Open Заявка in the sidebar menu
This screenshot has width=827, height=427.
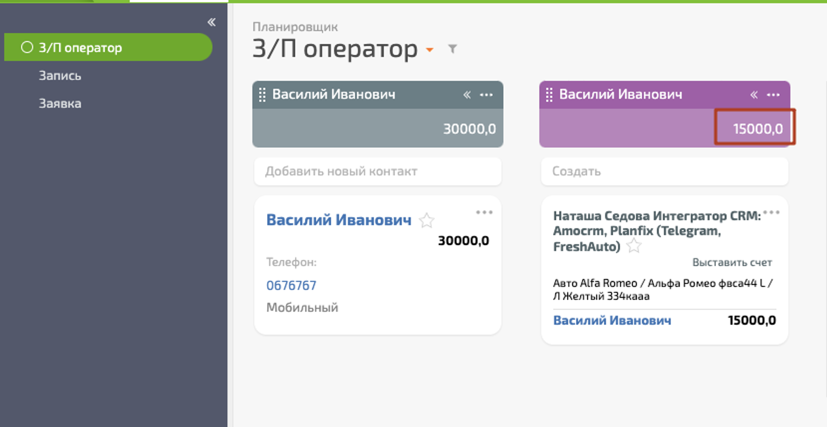tap(60, 104)
